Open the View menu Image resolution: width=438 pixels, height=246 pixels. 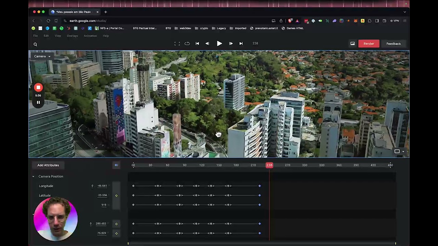point(58,36)
